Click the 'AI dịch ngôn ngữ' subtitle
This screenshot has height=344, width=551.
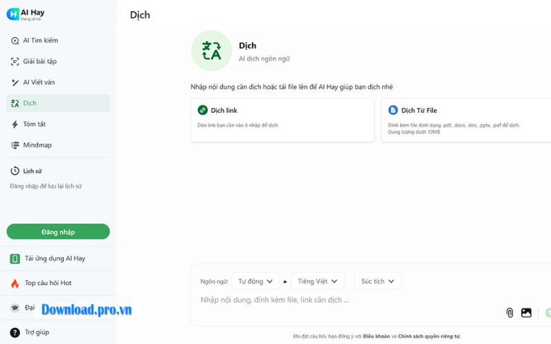pos(264,58)
